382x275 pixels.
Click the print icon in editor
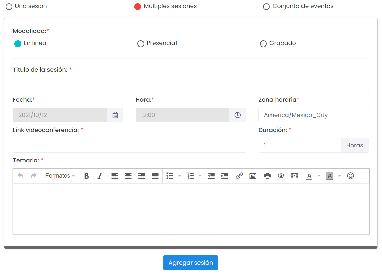tap(267, 176)
